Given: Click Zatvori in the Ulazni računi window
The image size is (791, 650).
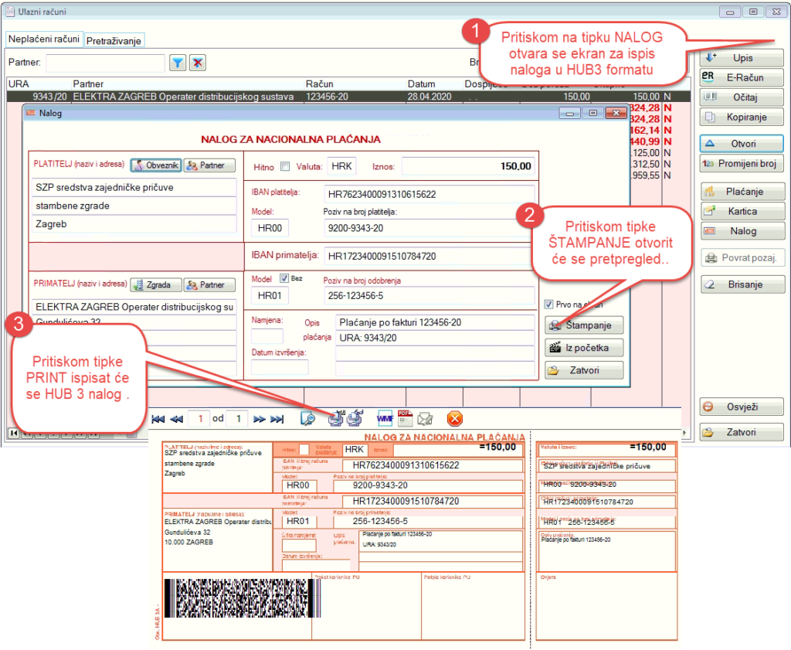Looking at the screenshot, I should click(742, 432).
